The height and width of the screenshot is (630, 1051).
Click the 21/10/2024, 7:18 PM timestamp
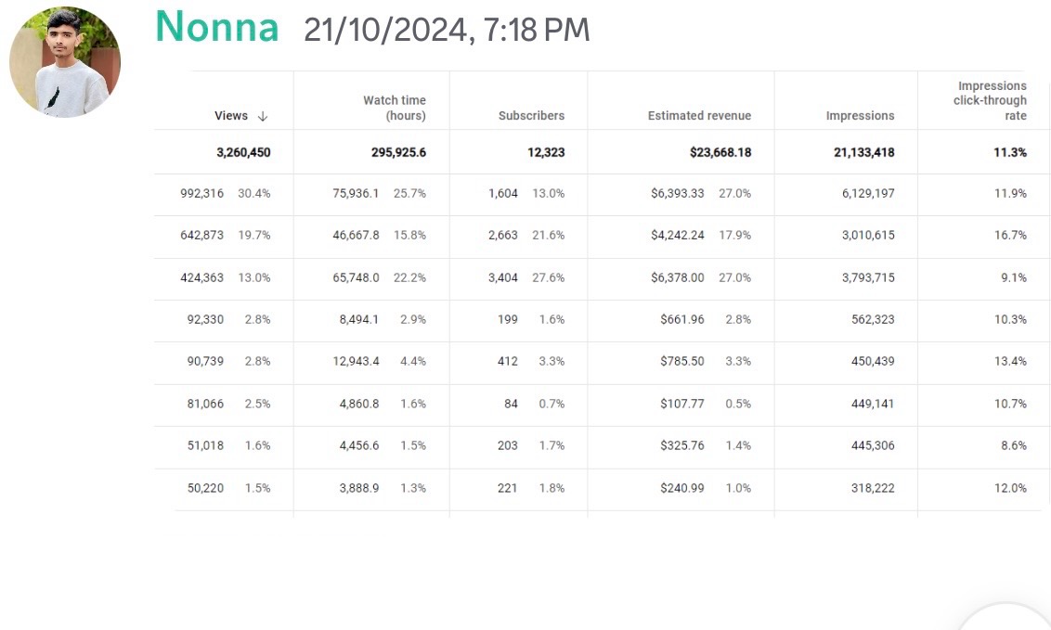[447, 30]
